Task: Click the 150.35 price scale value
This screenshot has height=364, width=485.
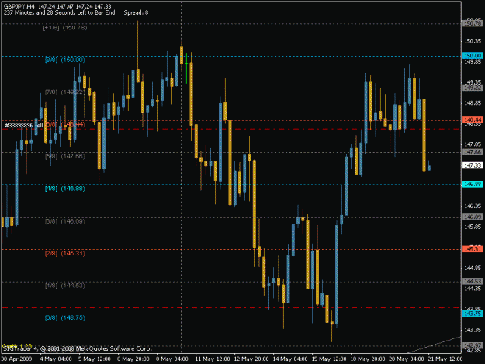Action: (473, 41)
